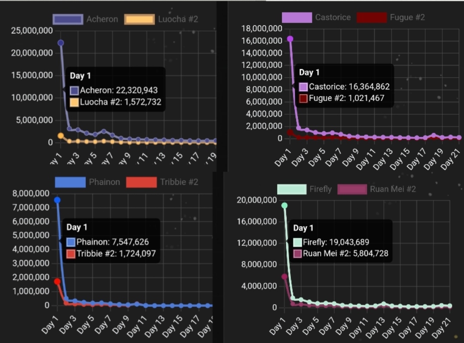This screenshot has width=464, height=343.
Task: Click the Fugue #2 legend label text
Action: point(407,18)
